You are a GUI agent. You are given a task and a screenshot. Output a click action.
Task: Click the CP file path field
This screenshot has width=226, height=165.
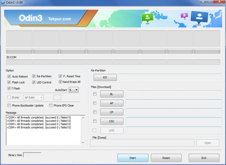pos(174,112)
